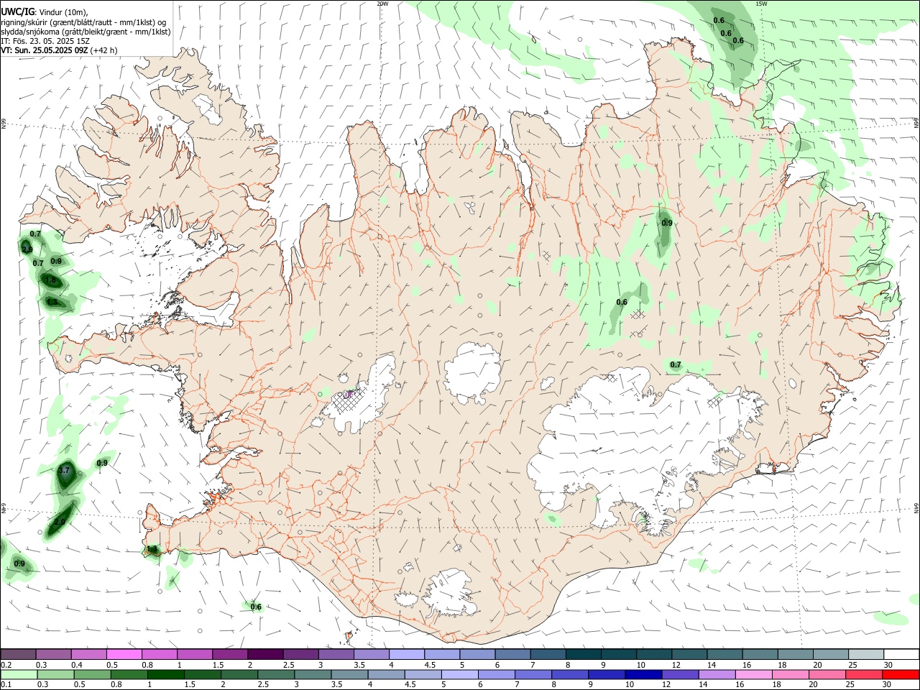920x690 pixels.
Task: Pick the dark purple '2' swatch in top scale
Action: click(x=264, y=655)
